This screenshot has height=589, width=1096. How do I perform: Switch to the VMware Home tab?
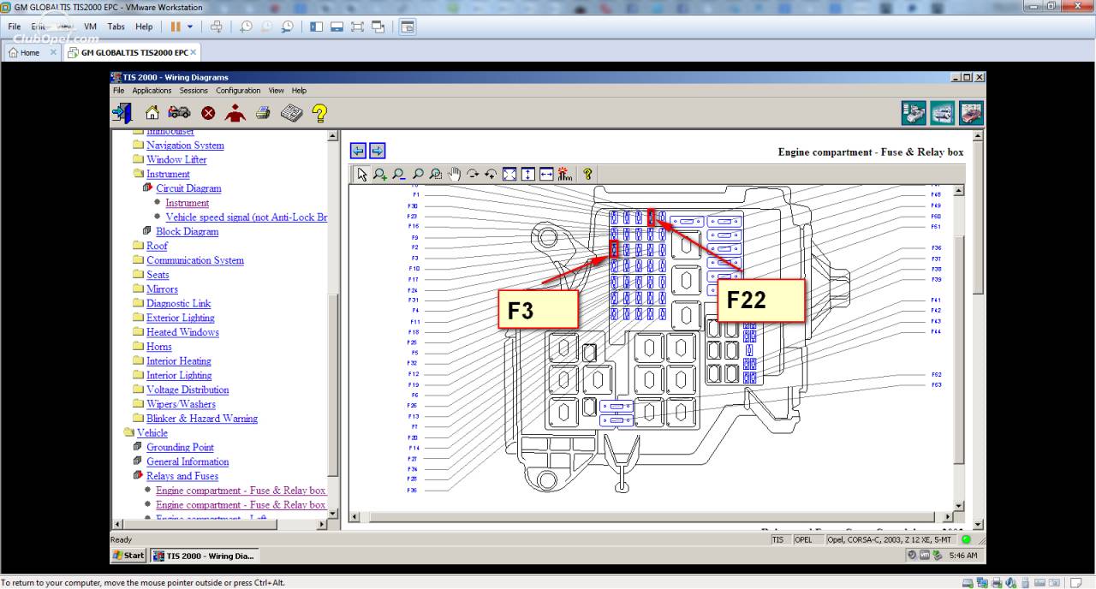(x=30, y=52)
